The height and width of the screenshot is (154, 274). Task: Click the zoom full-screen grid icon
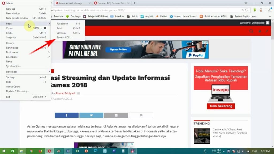(x=45, y=28)
